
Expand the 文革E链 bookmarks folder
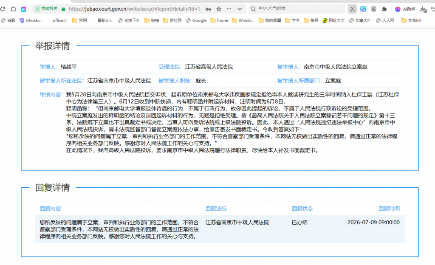click(x=412, y=20)
